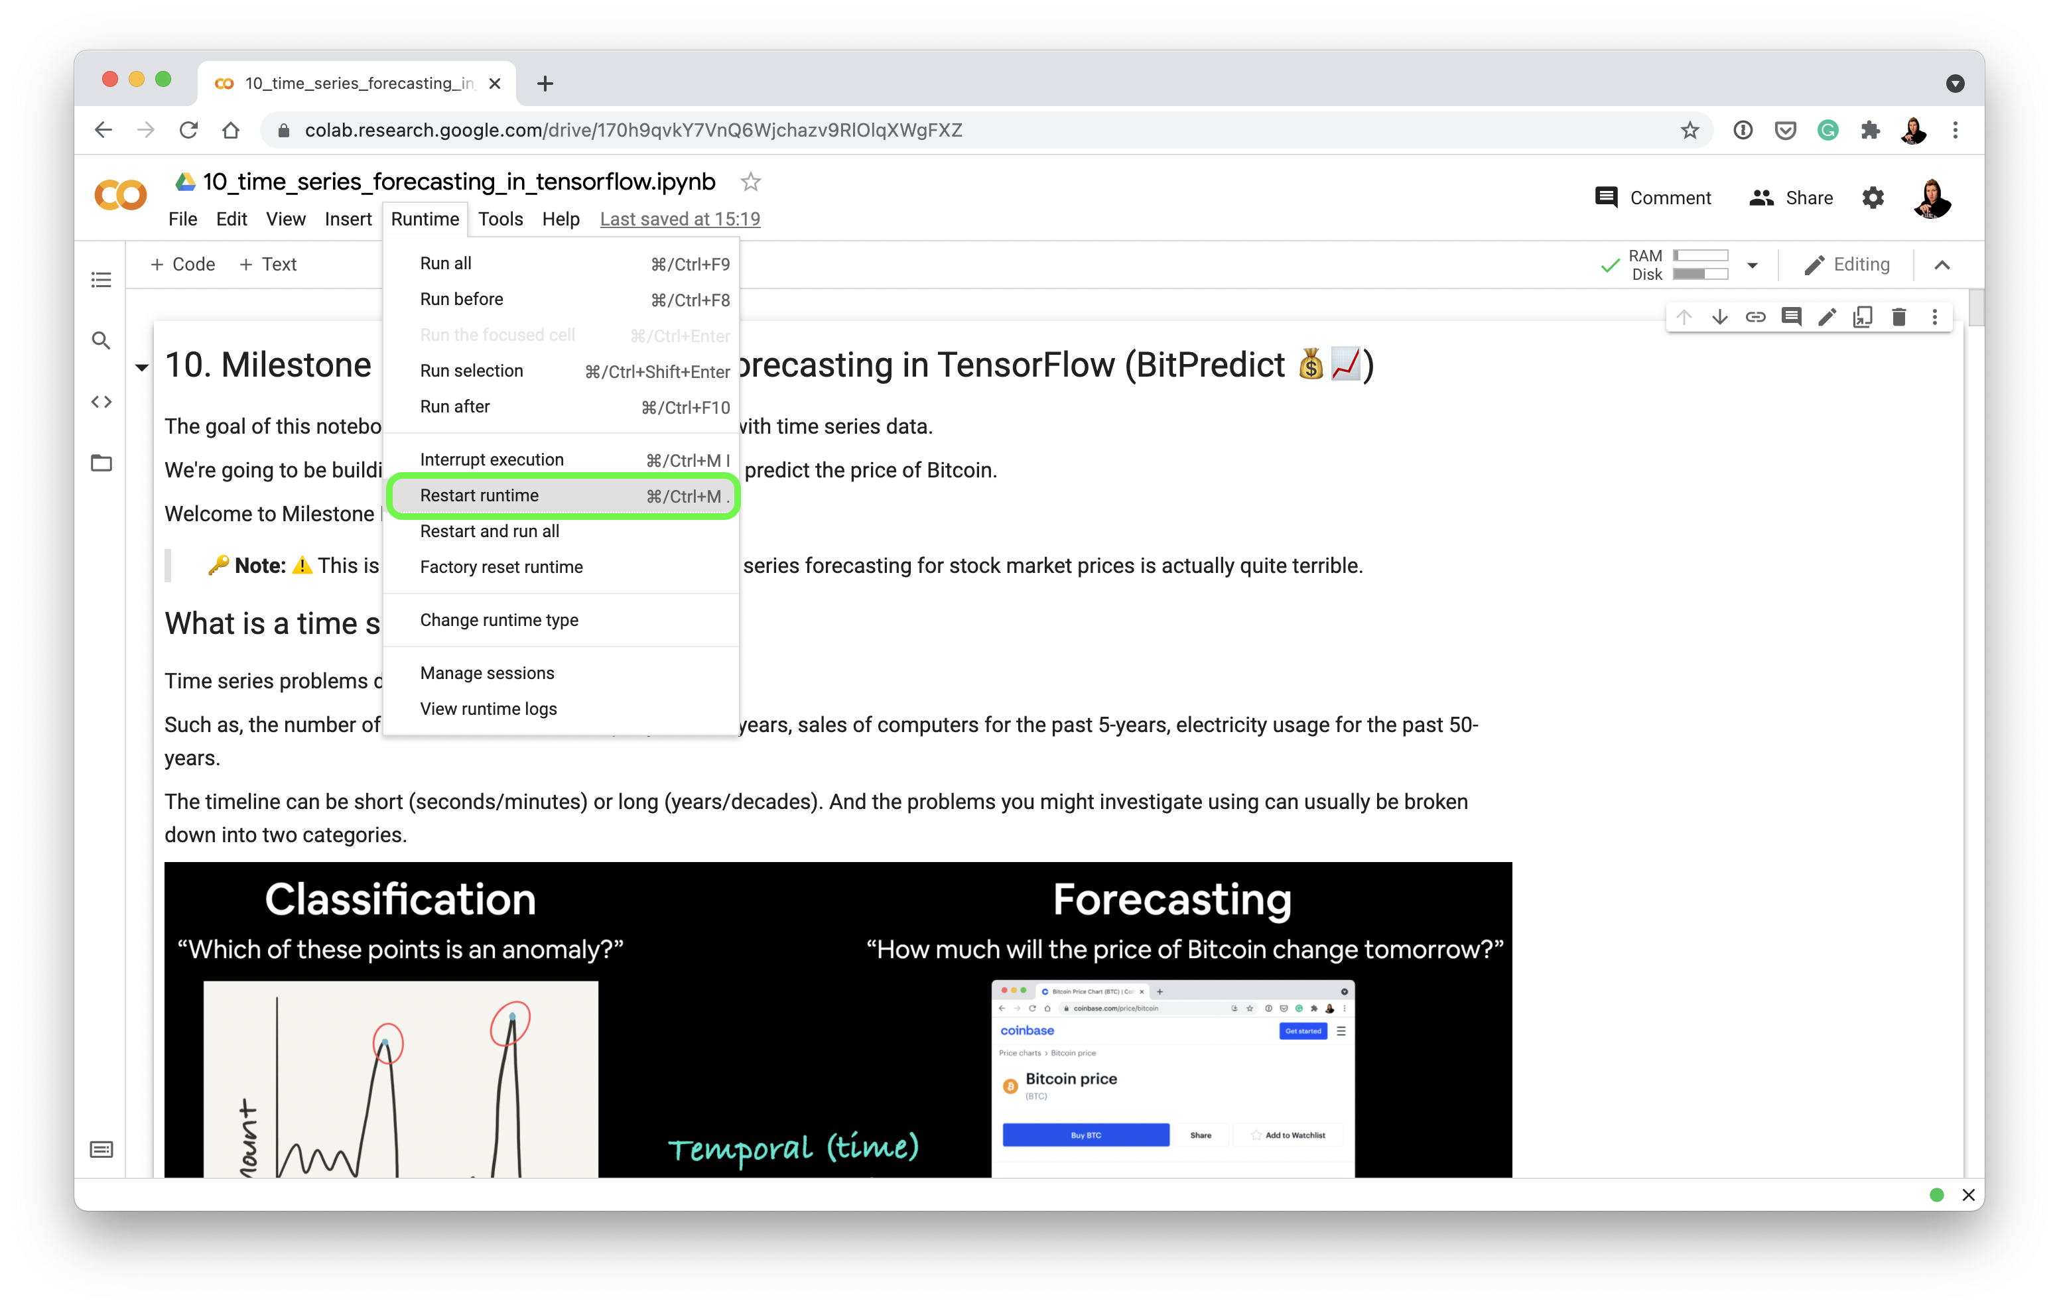This screenshot has width=2059, height=1309.
Task: Edit the cell with the pencil icon
Action: point(1827,317)
